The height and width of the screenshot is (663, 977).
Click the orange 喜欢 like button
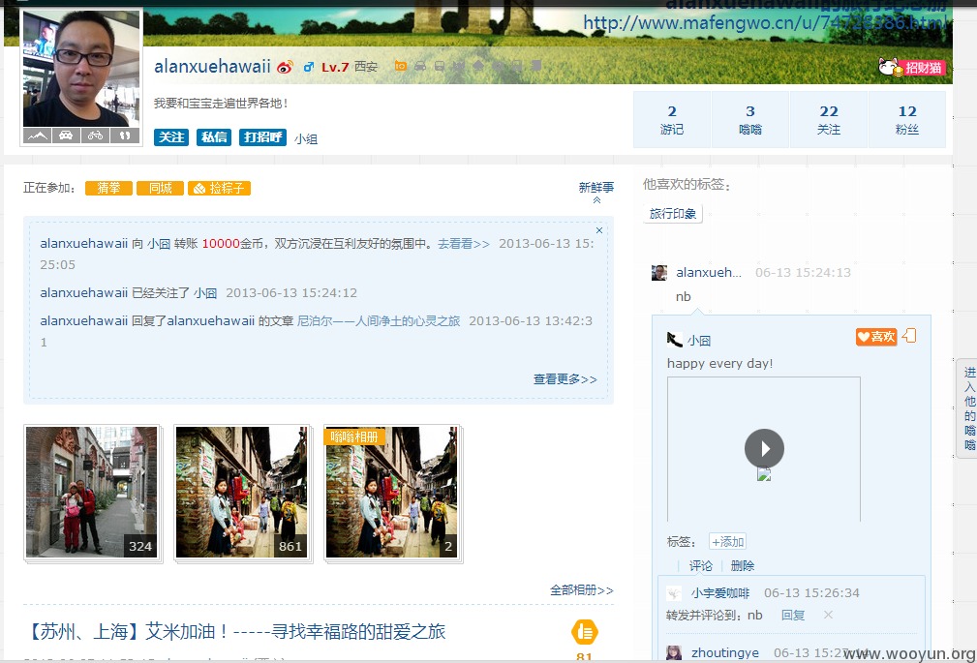point(876,337)
